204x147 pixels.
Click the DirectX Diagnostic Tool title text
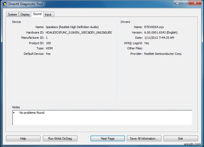[x=26, y=4]
